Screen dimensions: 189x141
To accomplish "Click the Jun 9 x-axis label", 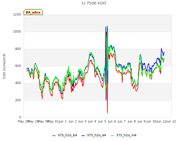I will pos(141,121).
